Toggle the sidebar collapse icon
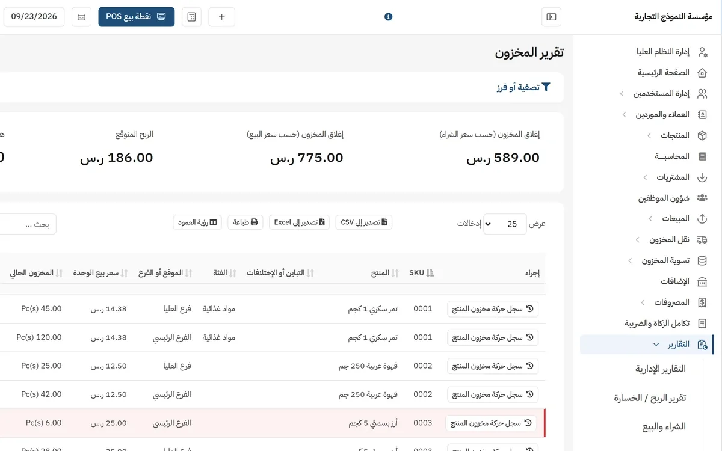722x451 pixels. coord(551,17)
